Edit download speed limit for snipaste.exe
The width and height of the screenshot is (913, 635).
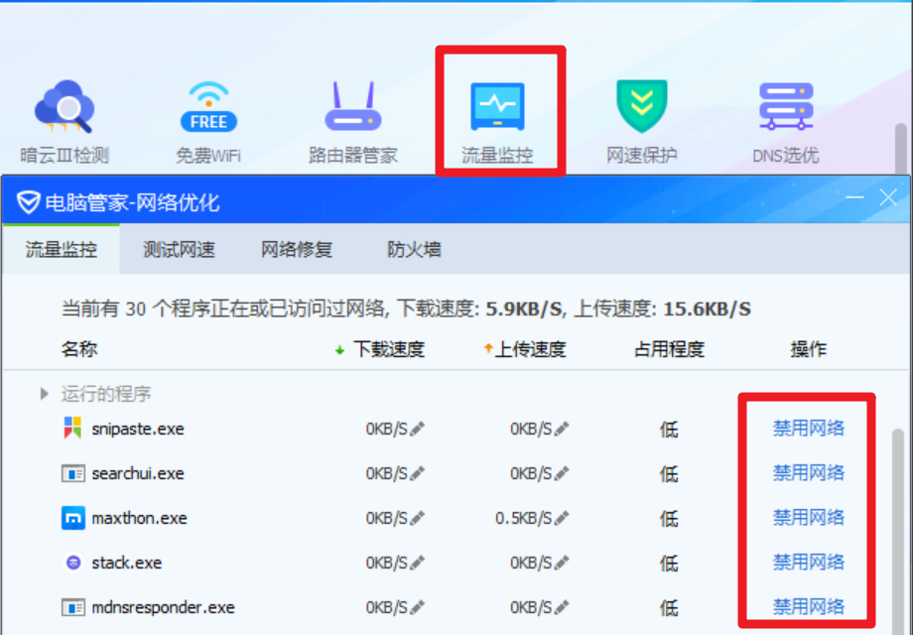417,430
